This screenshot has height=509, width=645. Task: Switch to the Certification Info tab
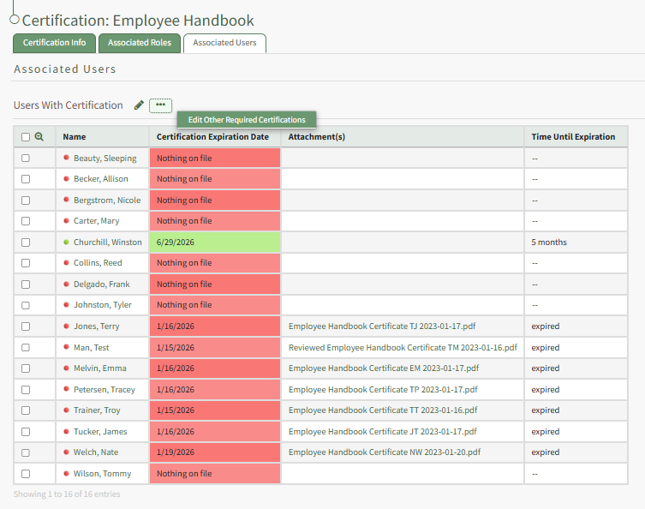[54, 43]
